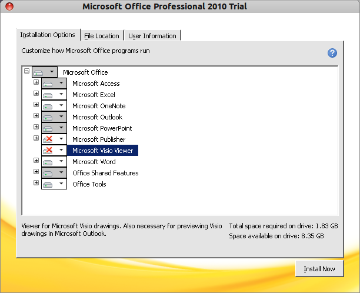
Task: Click 'Space available on drive: 8.35 GB'
Action: (x=276, y=236)
